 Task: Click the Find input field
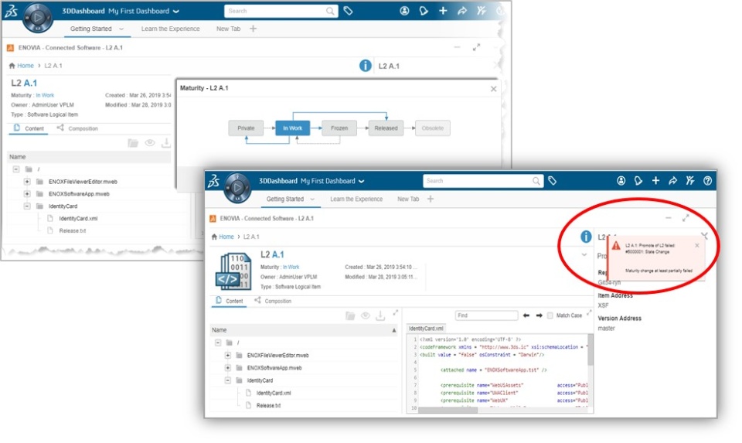pos(486,315)
